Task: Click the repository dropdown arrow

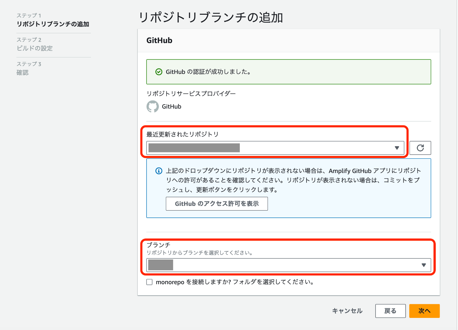Action: pos(397,148)
